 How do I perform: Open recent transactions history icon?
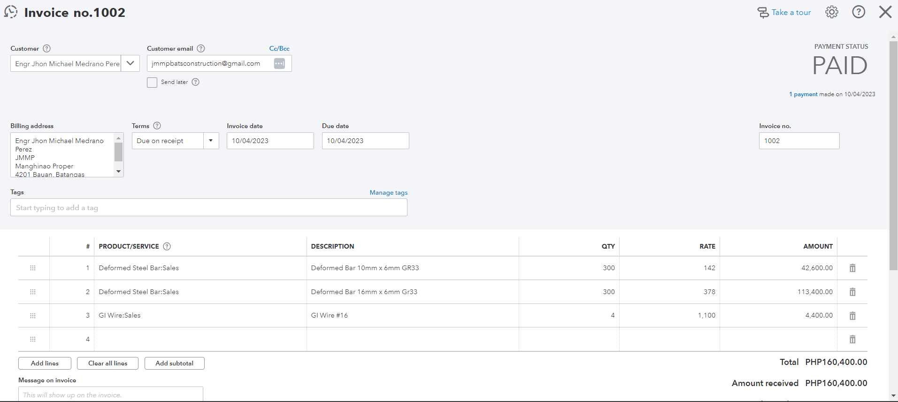(11, 12)
